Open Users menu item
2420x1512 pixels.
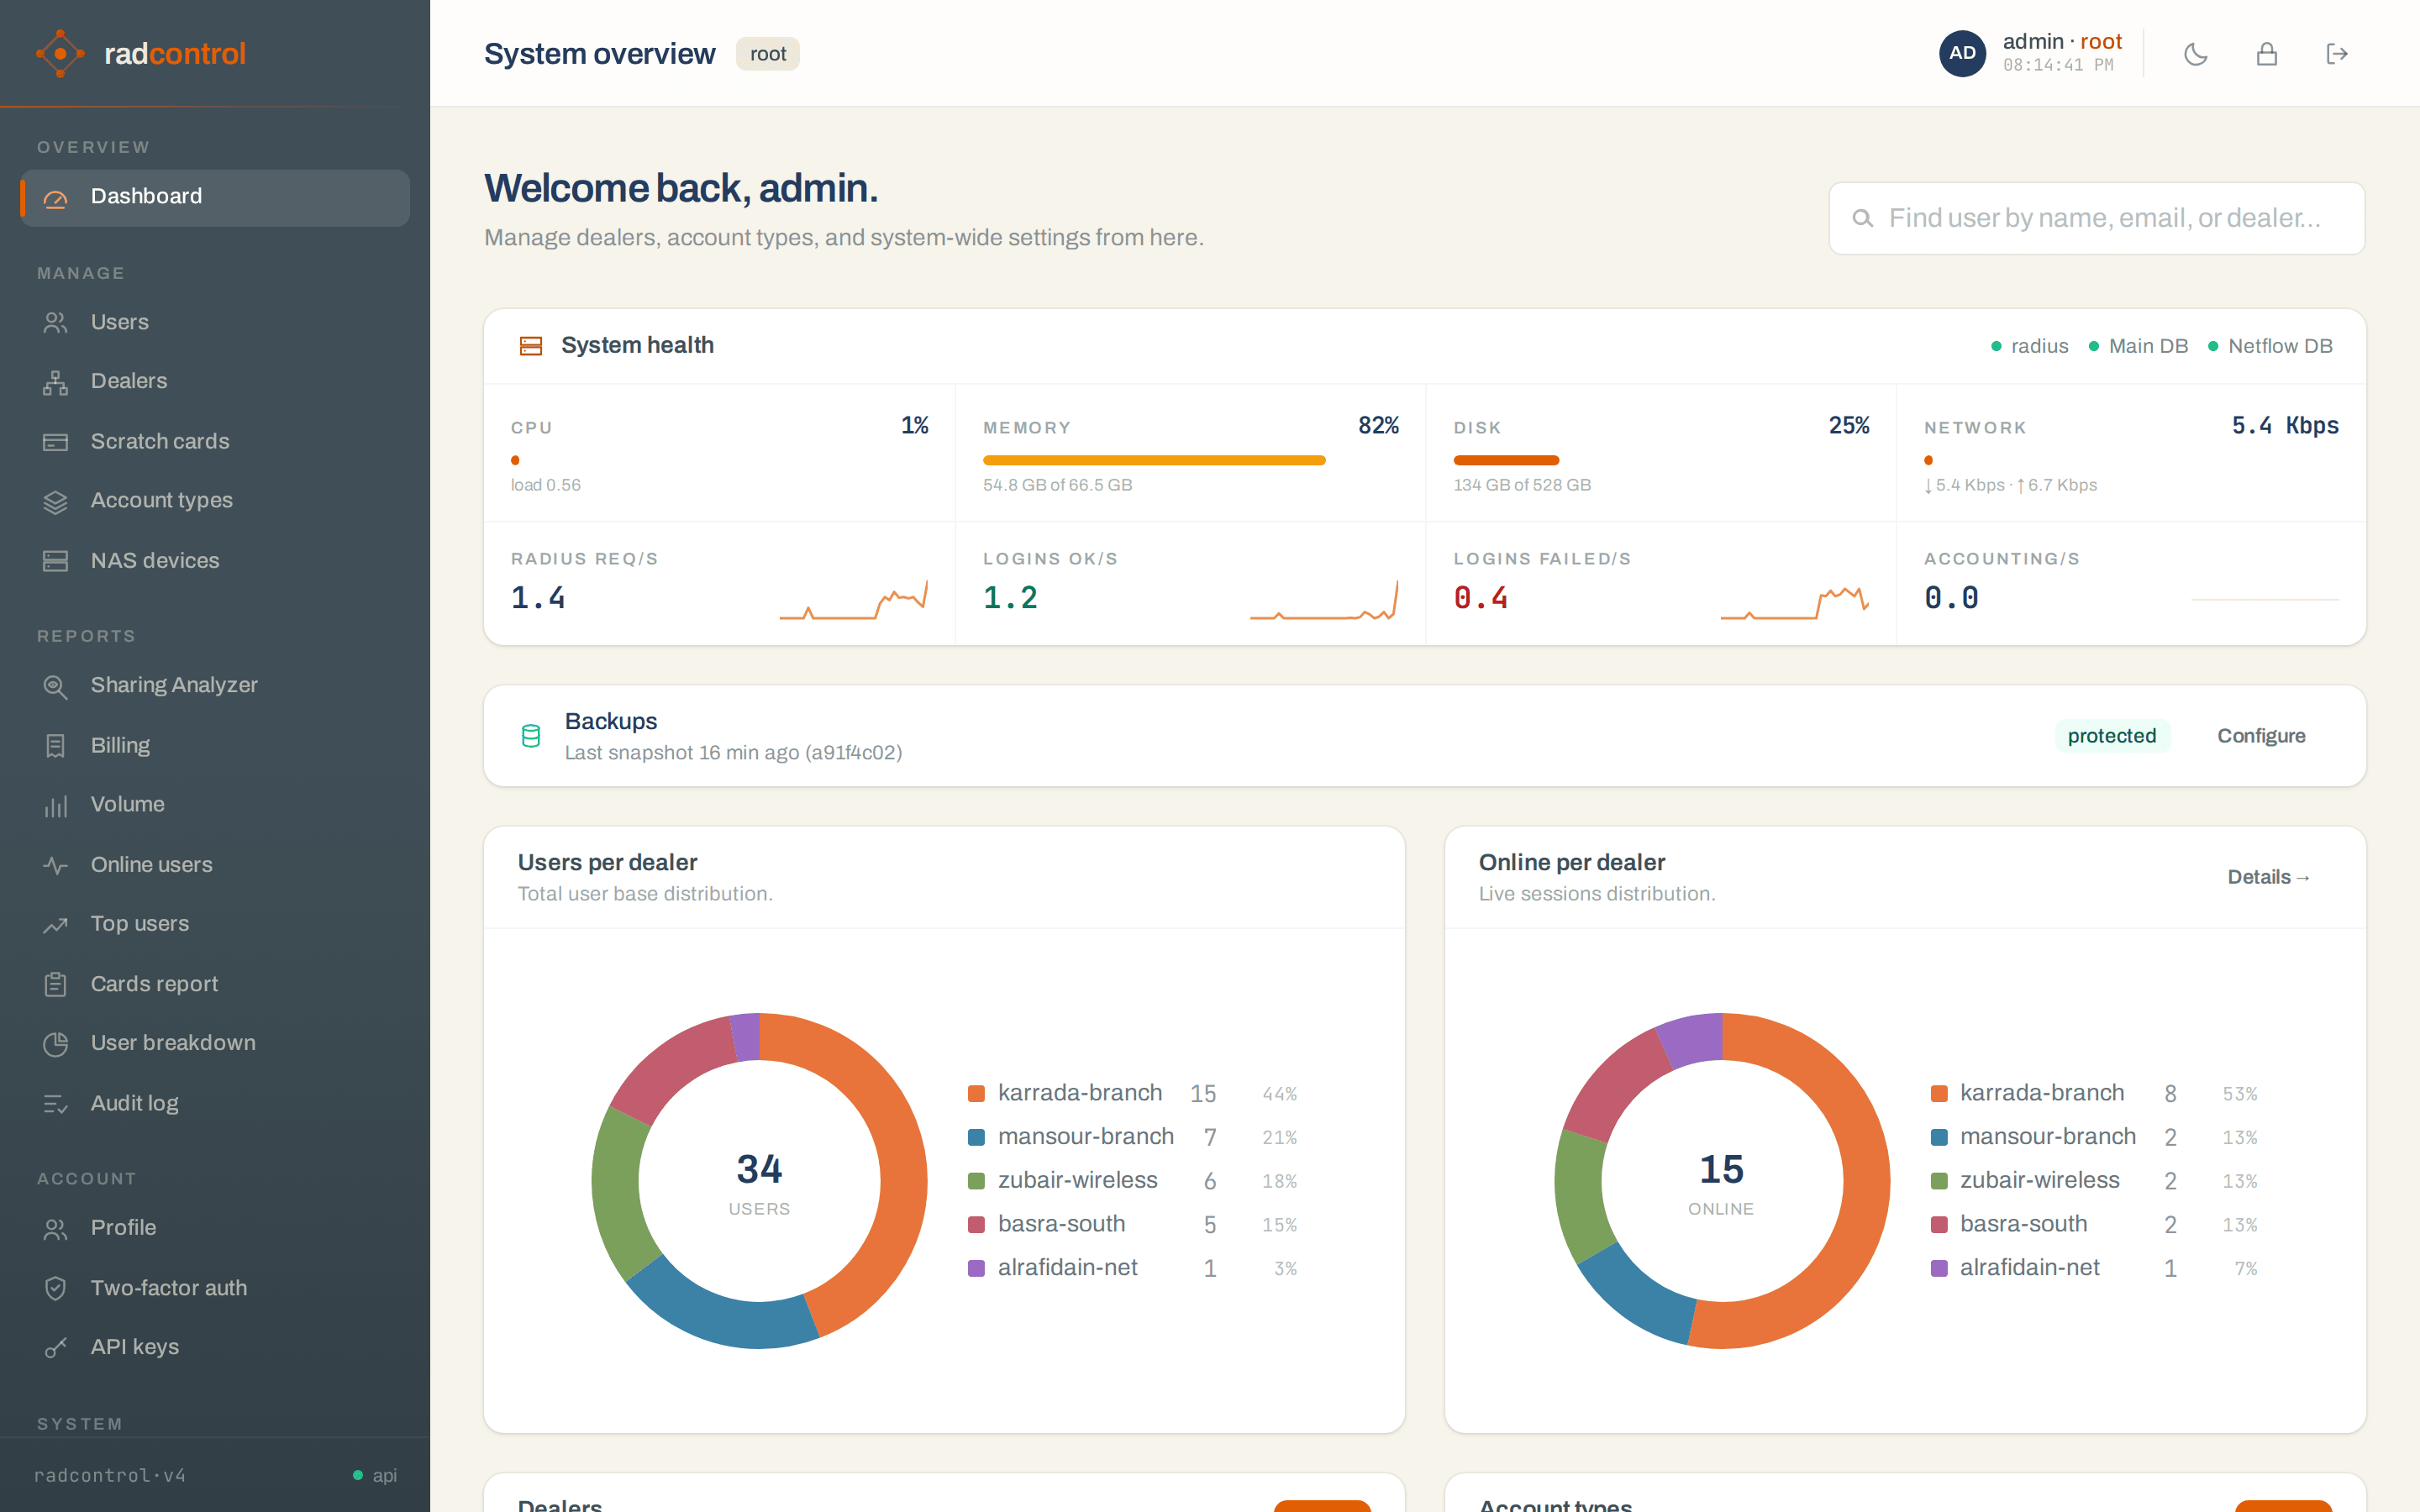click(215, 322)
